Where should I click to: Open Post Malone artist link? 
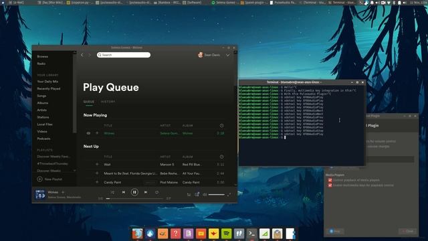point(169,182)
